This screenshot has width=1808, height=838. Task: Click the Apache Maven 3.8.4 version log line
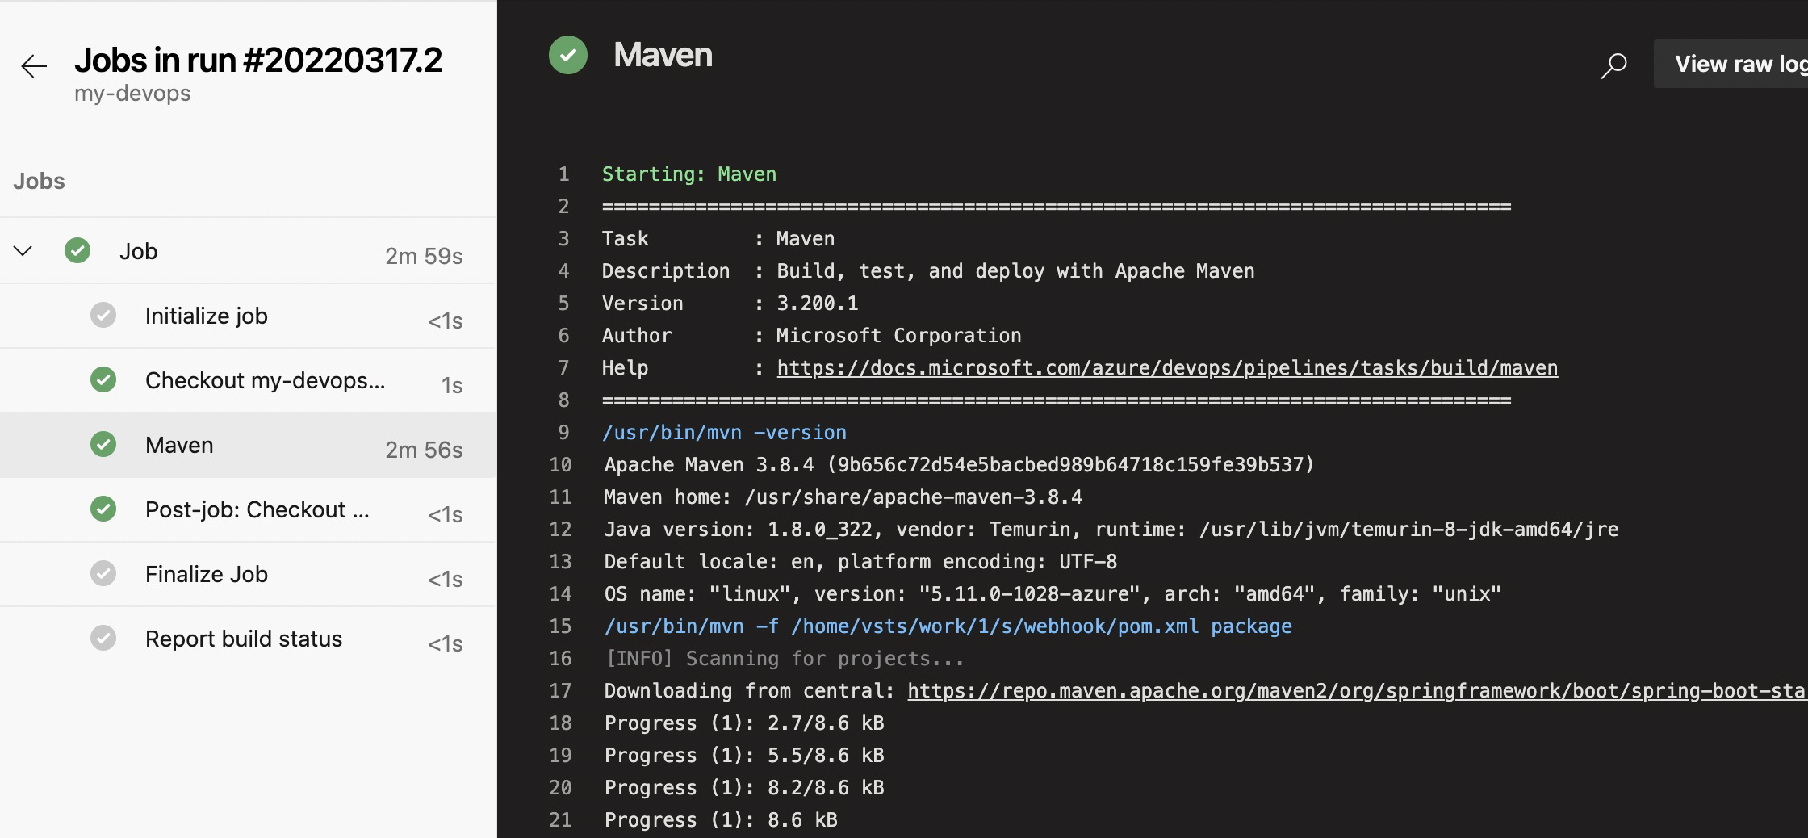point(959,465)
